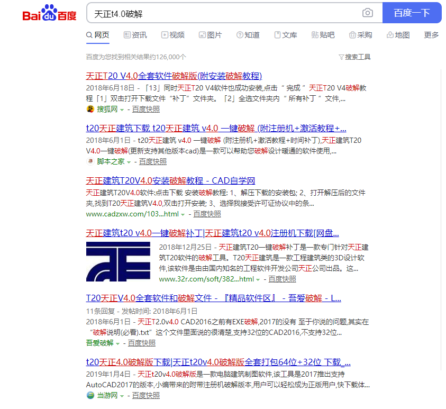Image resolution: width=446 pixels, height=409 pixels.
Task: Open result t20天正4.0破解版下载
Action: click(218, 362)
